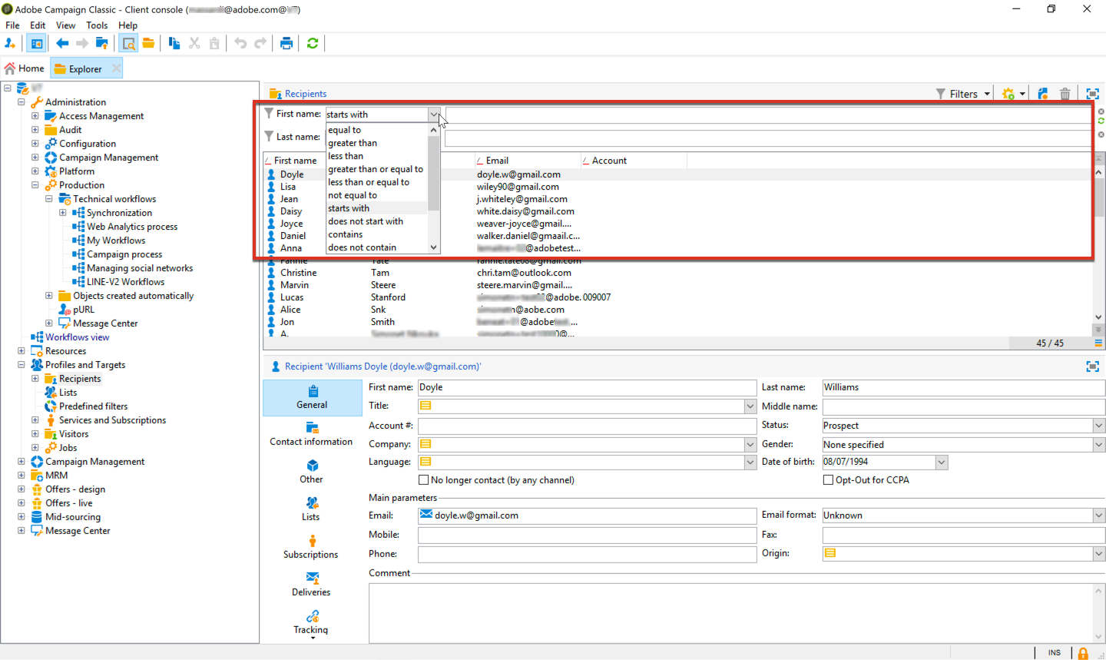
Task: Open the Status dropdown showing Prospect
Action: pos(1099,426)
